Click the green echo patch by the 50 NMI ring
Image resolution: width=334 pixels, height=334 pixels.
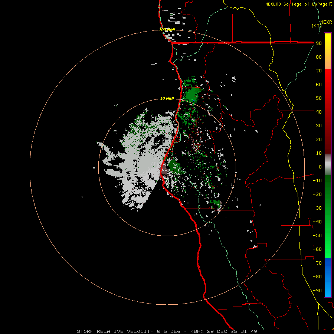click(x=191, y=95)
